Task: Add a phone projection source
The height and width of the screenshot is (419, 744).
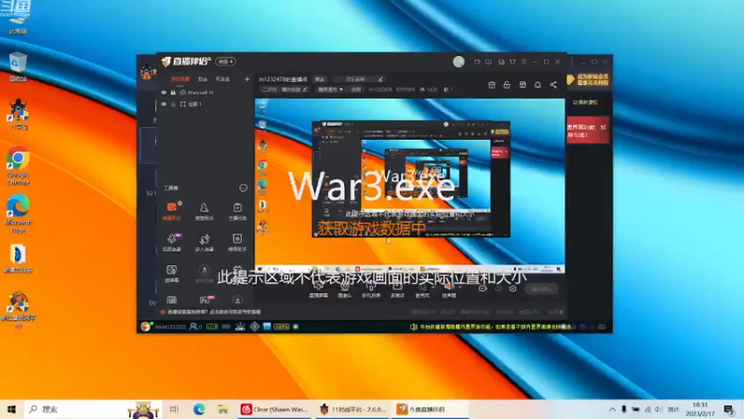Action: point(370,290)
